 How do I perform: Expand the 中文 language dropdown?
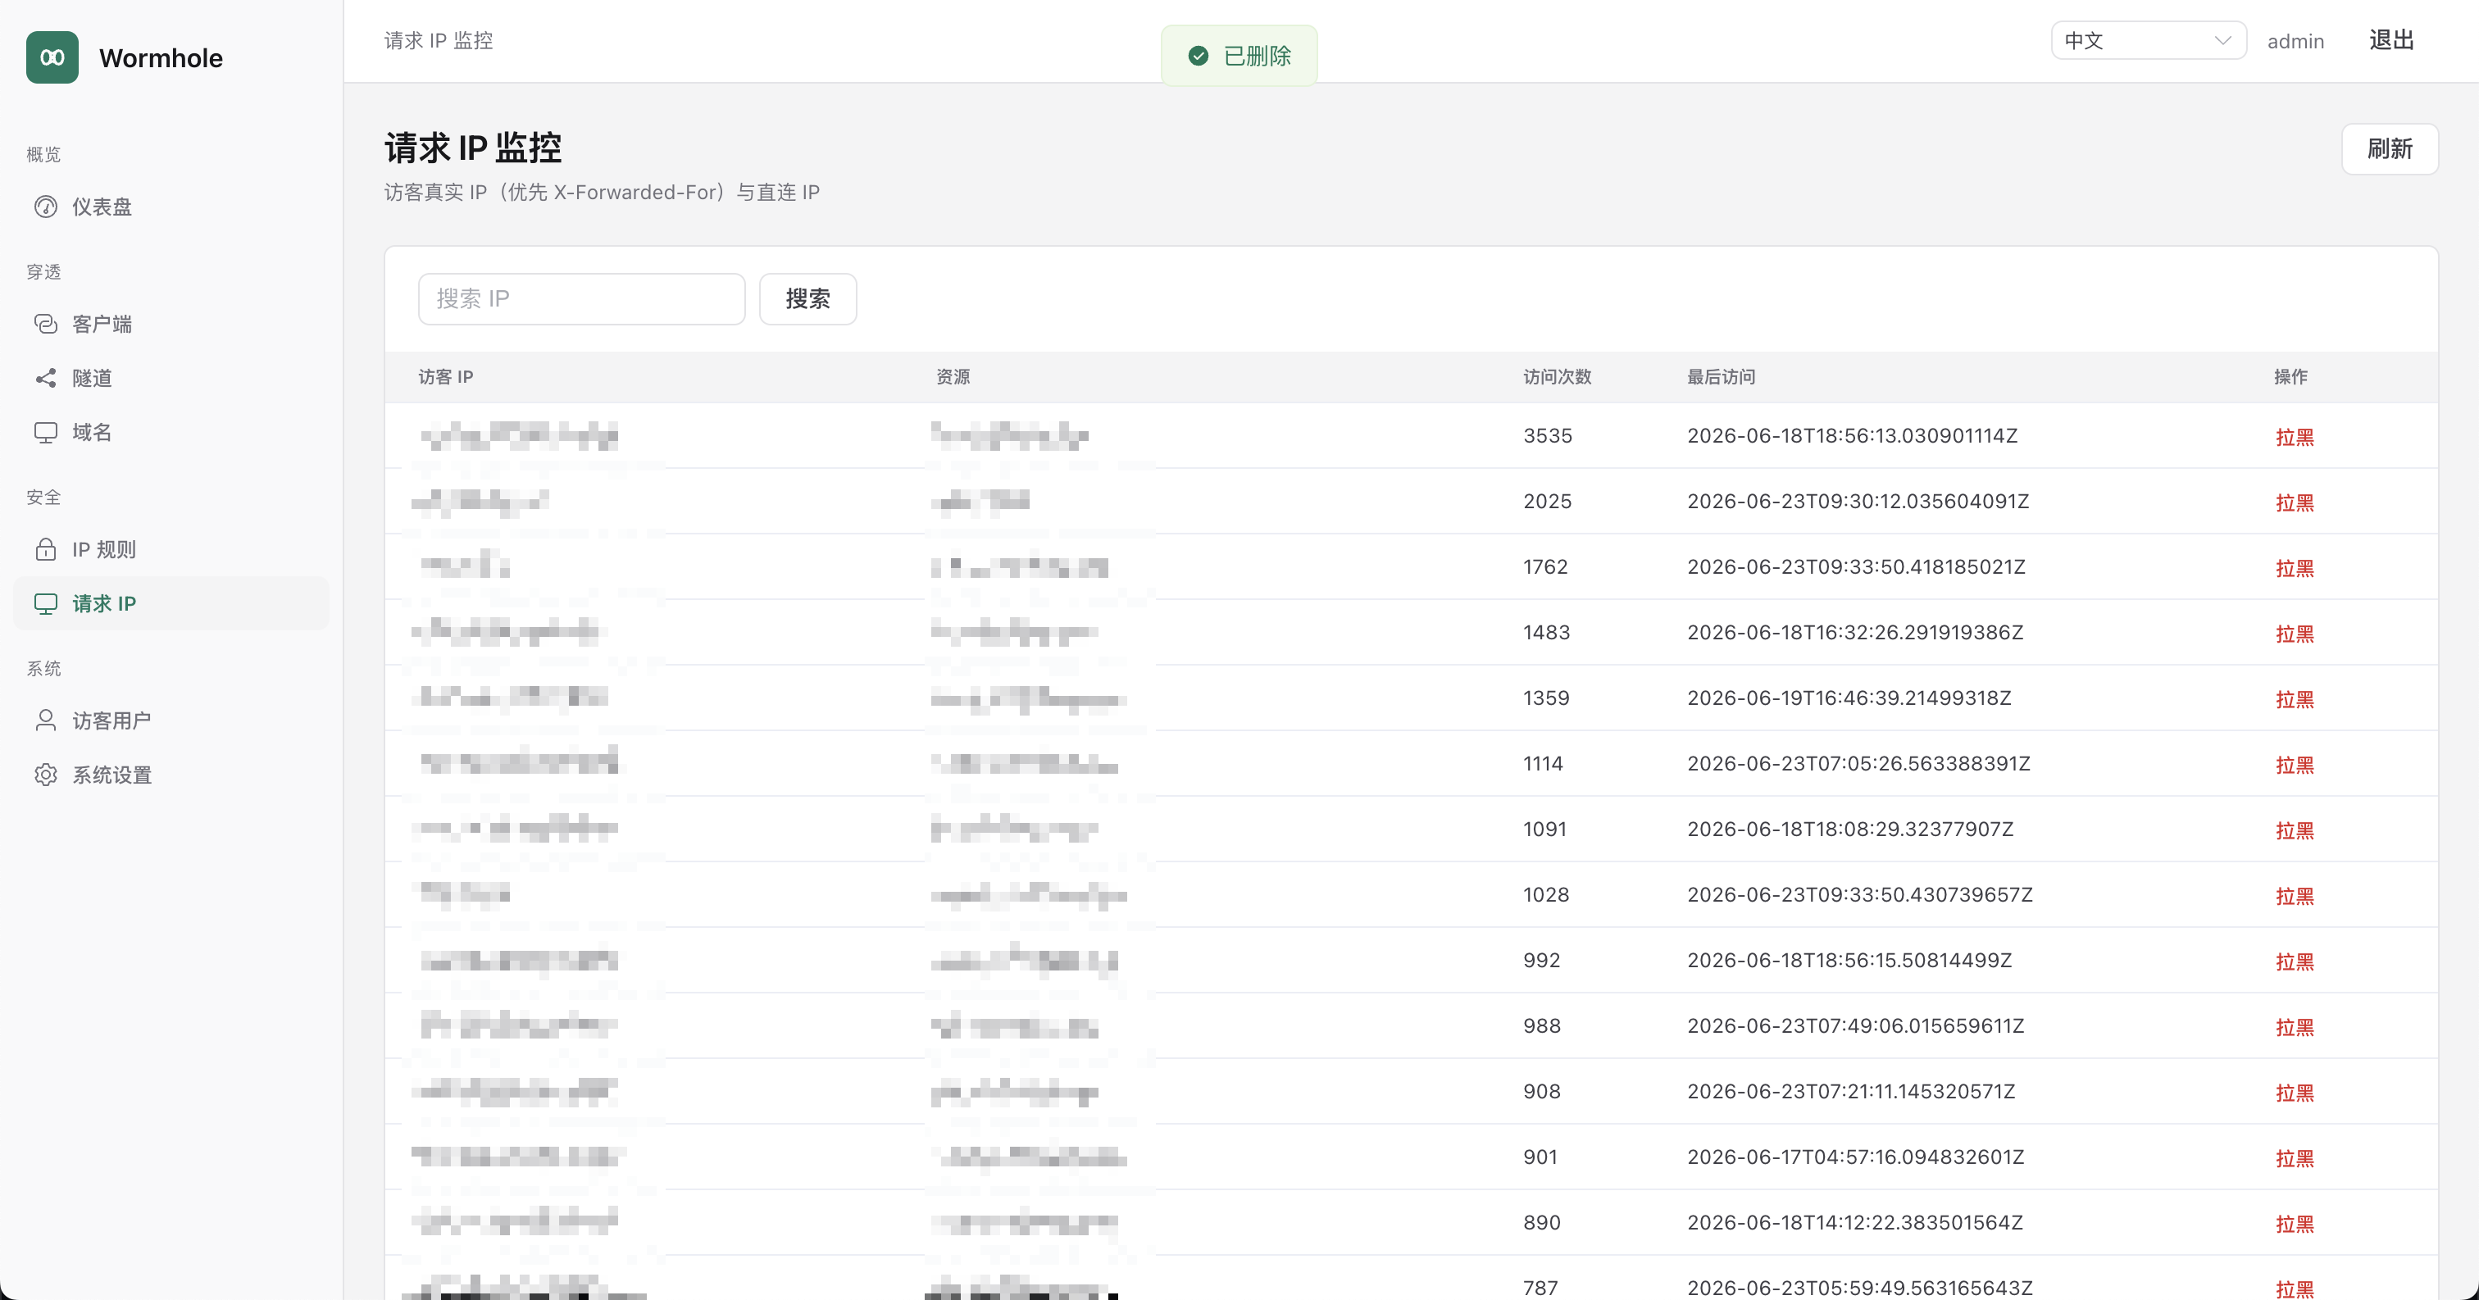click(x=2148, y=40)
